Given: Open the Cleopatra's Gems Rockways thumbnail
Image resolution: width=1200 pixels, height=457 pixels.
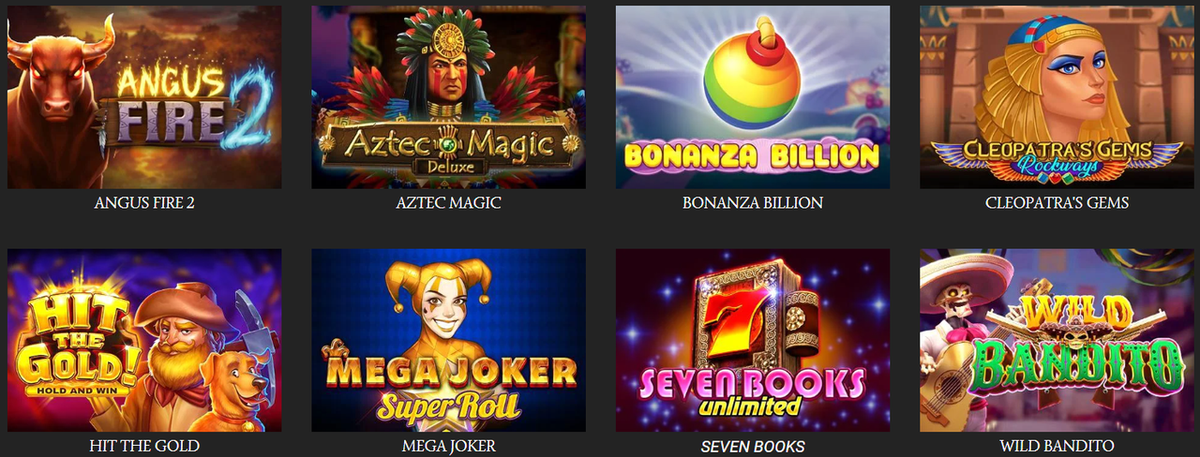Looking at the screenshot, I should tap(1057, 97).
